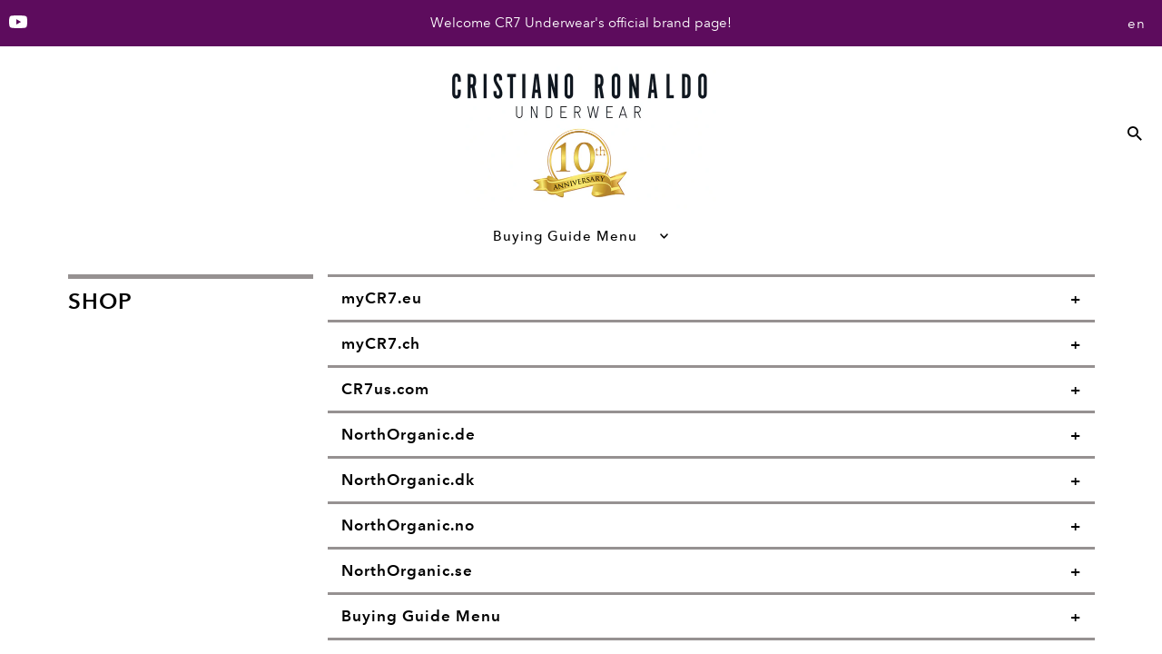Image resolution: width=1162 pixels, height=654 pixels.
Task: Open the Buying Guide Menu chevron dropdown
Action: pos(664,236)
